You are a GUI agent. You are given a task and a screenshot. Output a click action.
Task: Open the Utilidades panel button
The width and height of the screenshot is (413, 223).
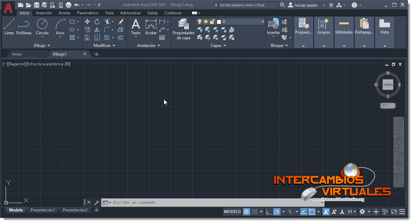click(x=344, y=32)
